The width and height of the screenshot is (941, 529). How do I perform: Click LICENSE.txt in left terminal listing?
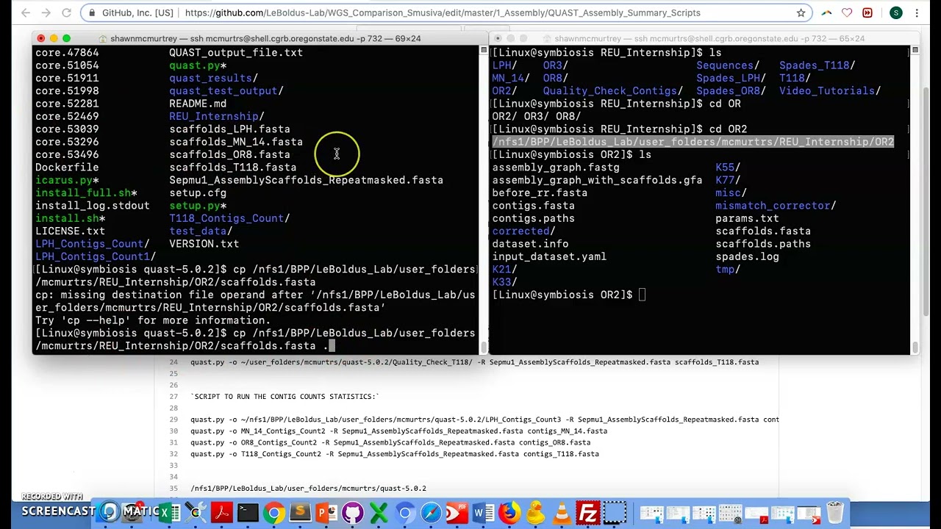point(70,231)
